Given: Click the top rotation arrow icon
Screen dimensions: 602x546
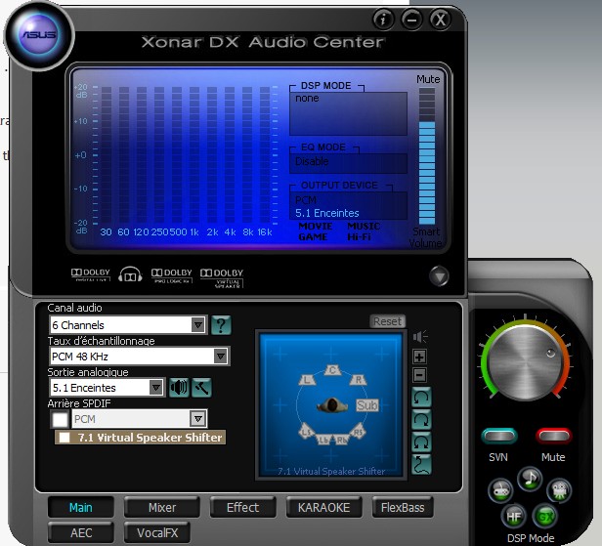Looking at the screenshot, I should [x=421, y=398].
